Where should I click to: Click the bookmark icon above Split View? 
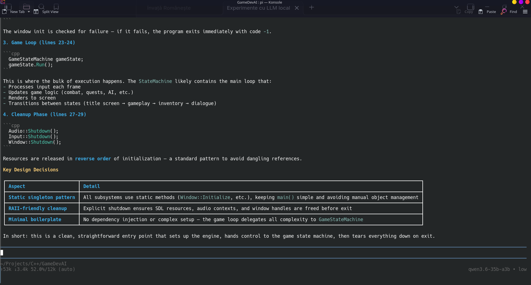[56, 7]
